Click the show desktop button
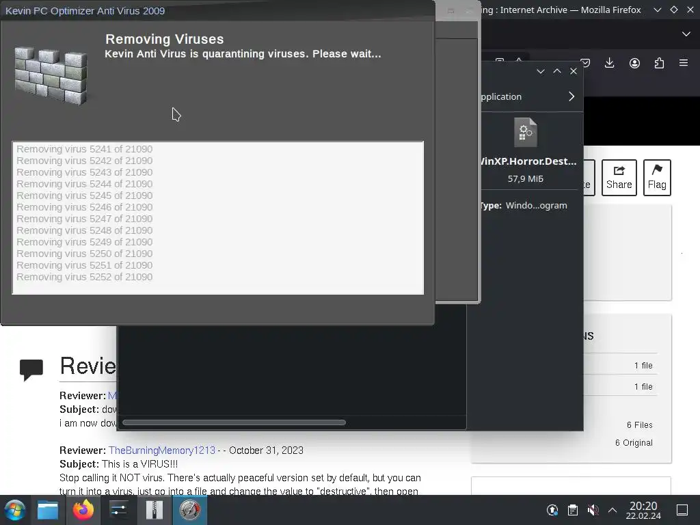700x525 pixels. tap(682, 510)
